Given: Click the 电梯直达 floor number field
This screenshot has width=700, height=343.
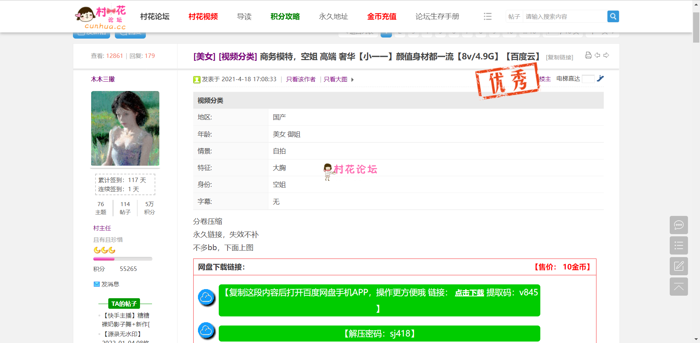Looking at the screenshot, I should (588, 79).
